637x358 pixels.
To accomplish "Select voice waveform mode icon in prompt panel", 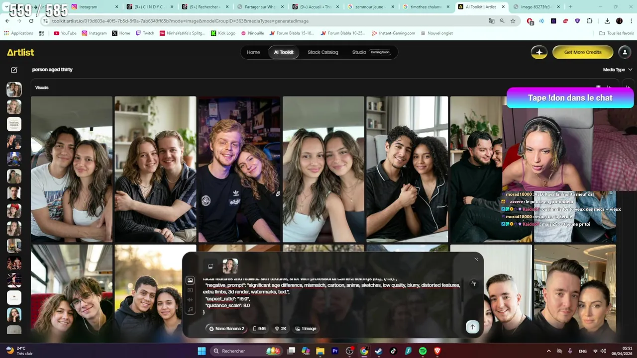I will coord(190,300).
